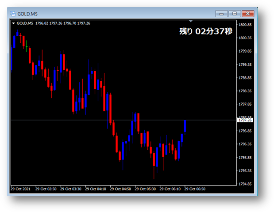Click the 29 Oct 2021 time label

pos(20,189)
